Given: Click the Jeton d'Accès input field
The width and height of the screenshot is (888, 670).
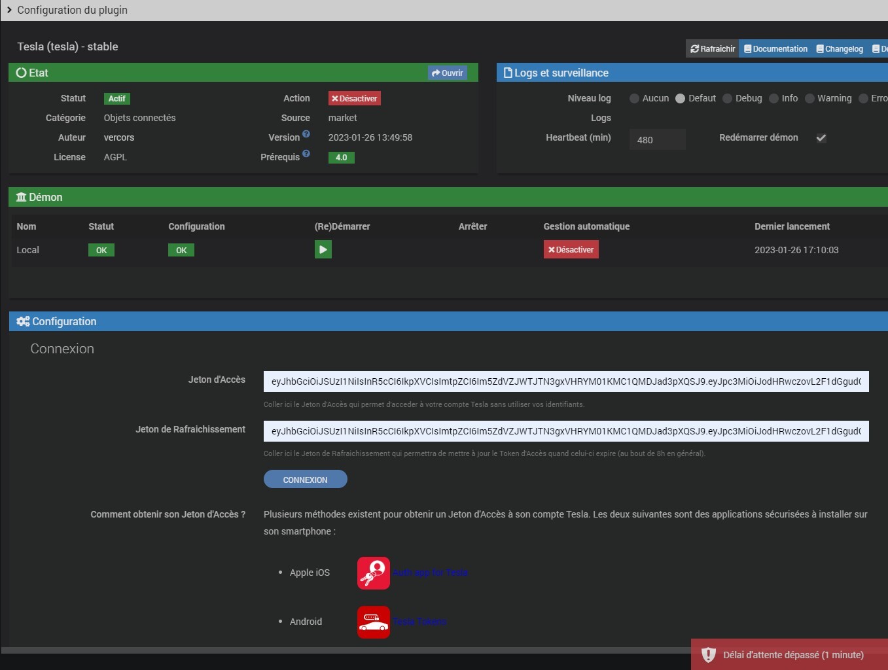Looking at the screenshot, I should [565, 381].
